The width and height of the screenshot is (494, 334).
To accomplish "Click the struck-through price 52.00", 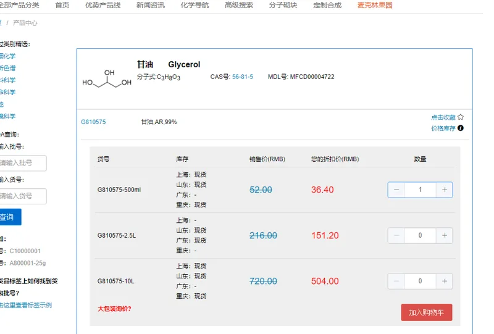I will pyautogui.click(x=261, y=190).
